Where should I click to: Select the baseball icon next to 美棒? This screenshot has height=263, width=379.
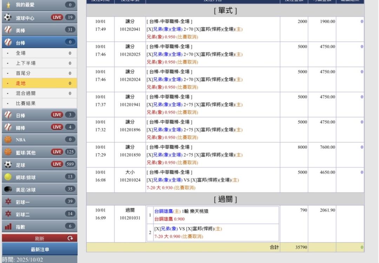(8, 31)
